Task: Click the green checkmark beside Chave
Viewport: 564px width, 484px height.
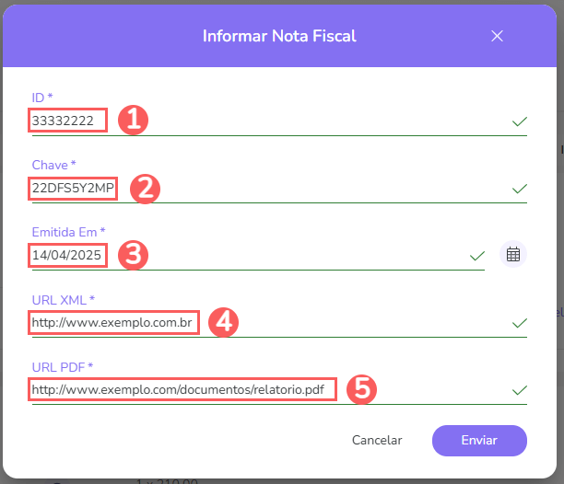Action: (x=520, y=189)
